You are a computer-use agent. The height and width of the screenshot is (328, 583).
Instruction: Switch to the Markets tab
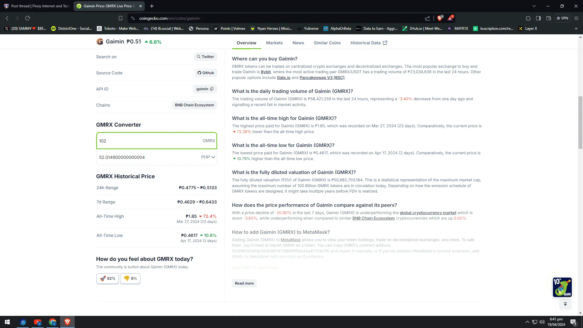pos(274,43)
